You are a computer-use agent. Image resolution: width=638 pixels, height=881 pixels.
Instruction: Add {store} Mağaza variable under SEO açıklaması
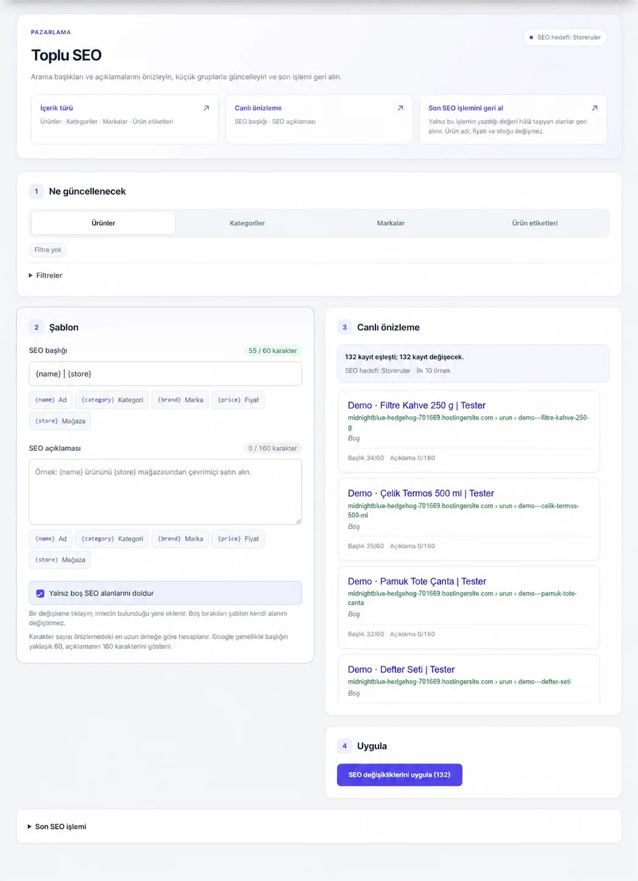pos(60,560)
